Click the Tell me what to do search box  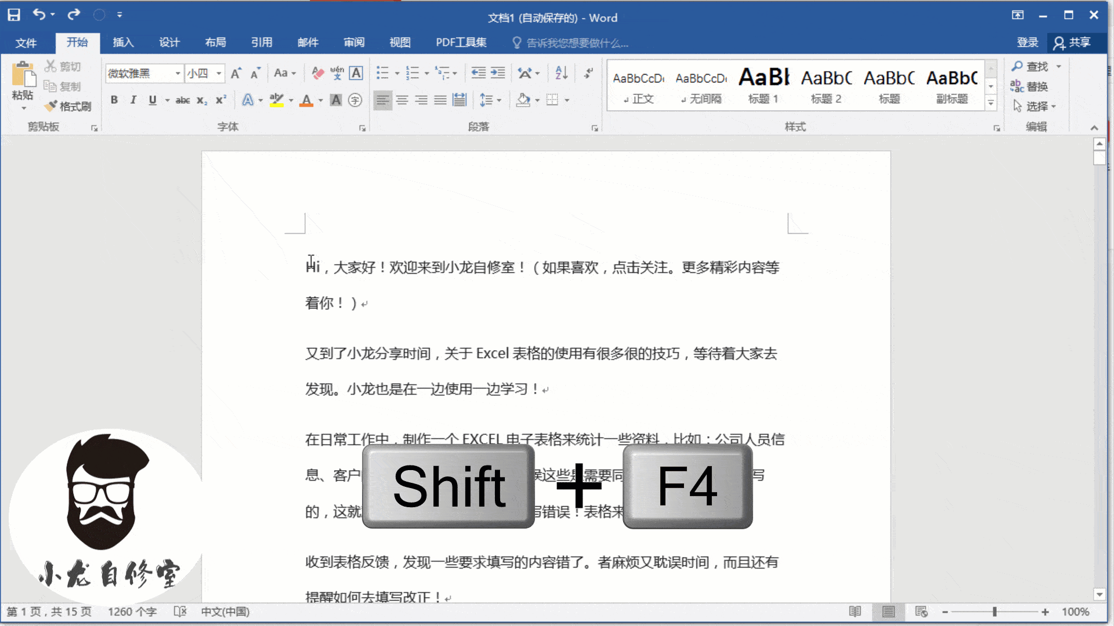570,43
